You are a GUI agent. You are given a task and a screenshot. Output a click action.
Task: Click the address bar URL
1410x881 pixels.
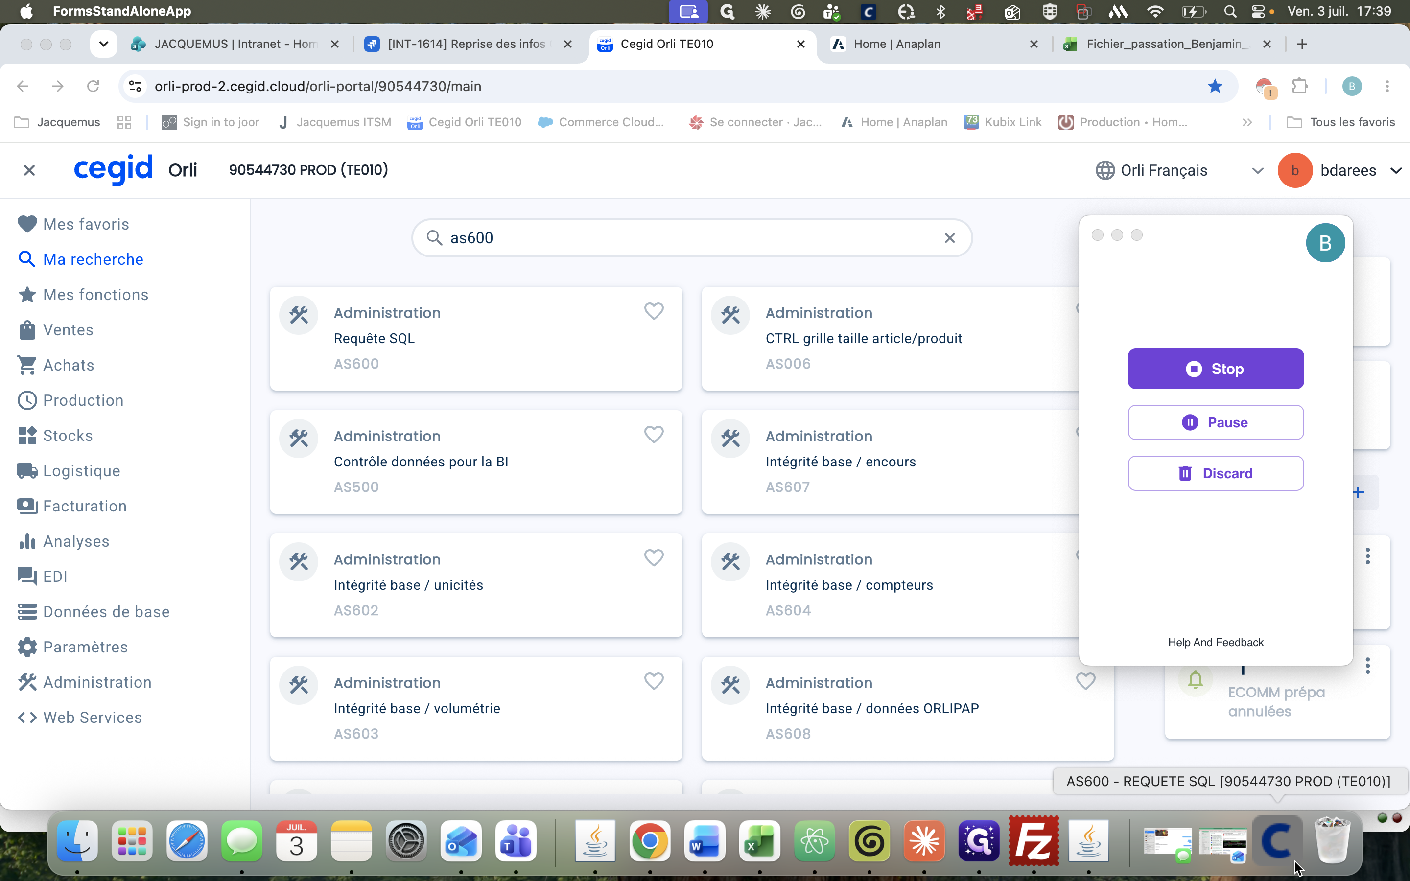tap(318, 86)
